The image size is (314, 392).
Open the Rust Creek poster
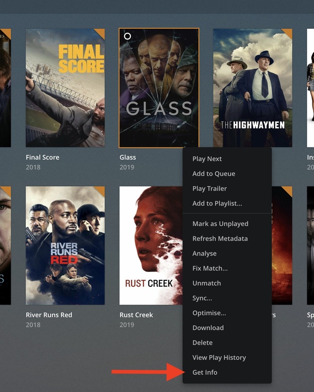(x=151, y=245)
